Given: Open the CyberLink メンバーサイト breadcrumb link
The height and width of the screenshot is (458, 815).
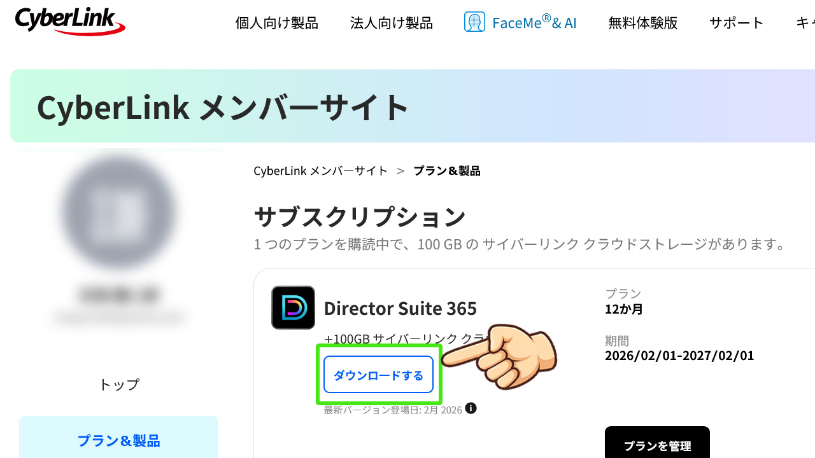Looking at the screenshot, I should pyautogui.click(x=320, y=170).
